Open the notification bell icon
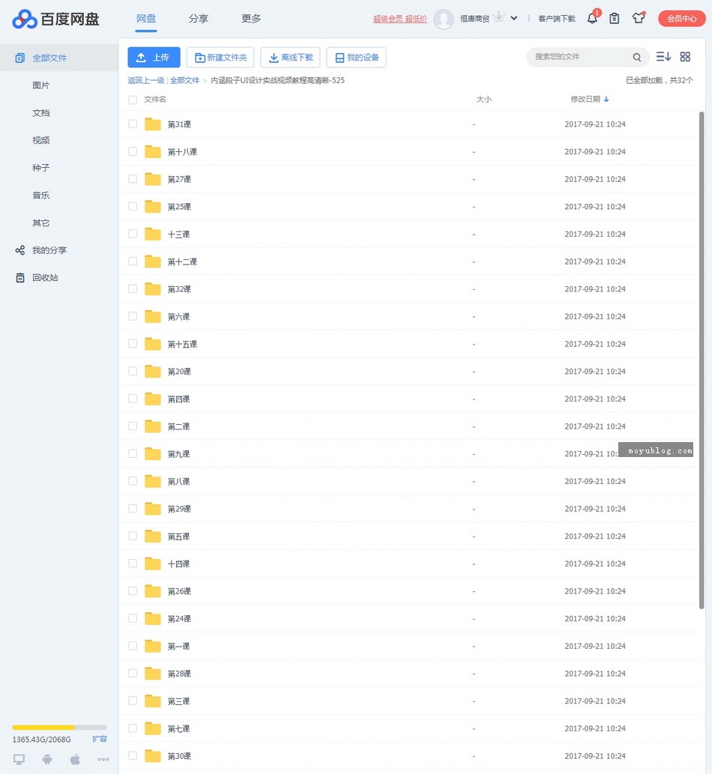 pyautogui.click(x=592, y=18)
